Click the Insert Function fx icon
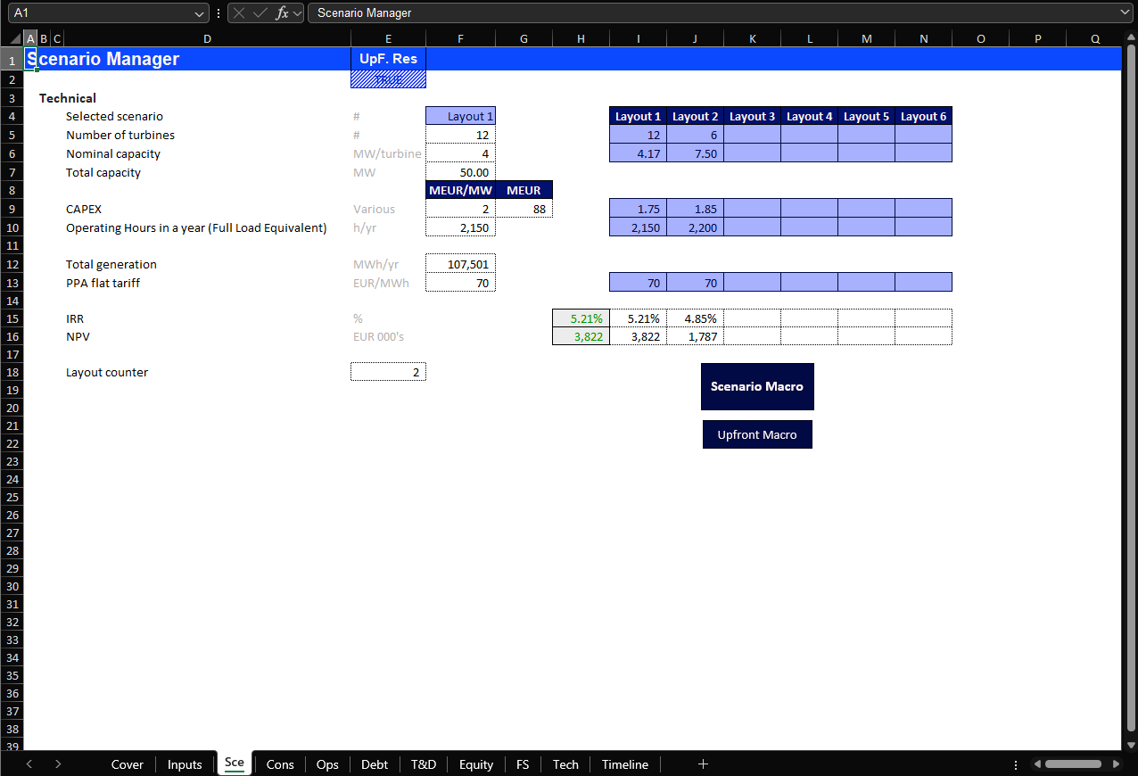 click(281, 13)
